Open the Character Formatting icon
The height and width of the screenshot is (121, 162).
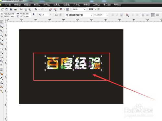[143, 15]
